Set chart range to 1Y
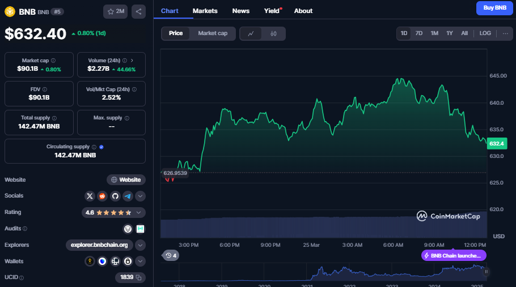This screenshot has height=287, width=516. coord(450,33)
